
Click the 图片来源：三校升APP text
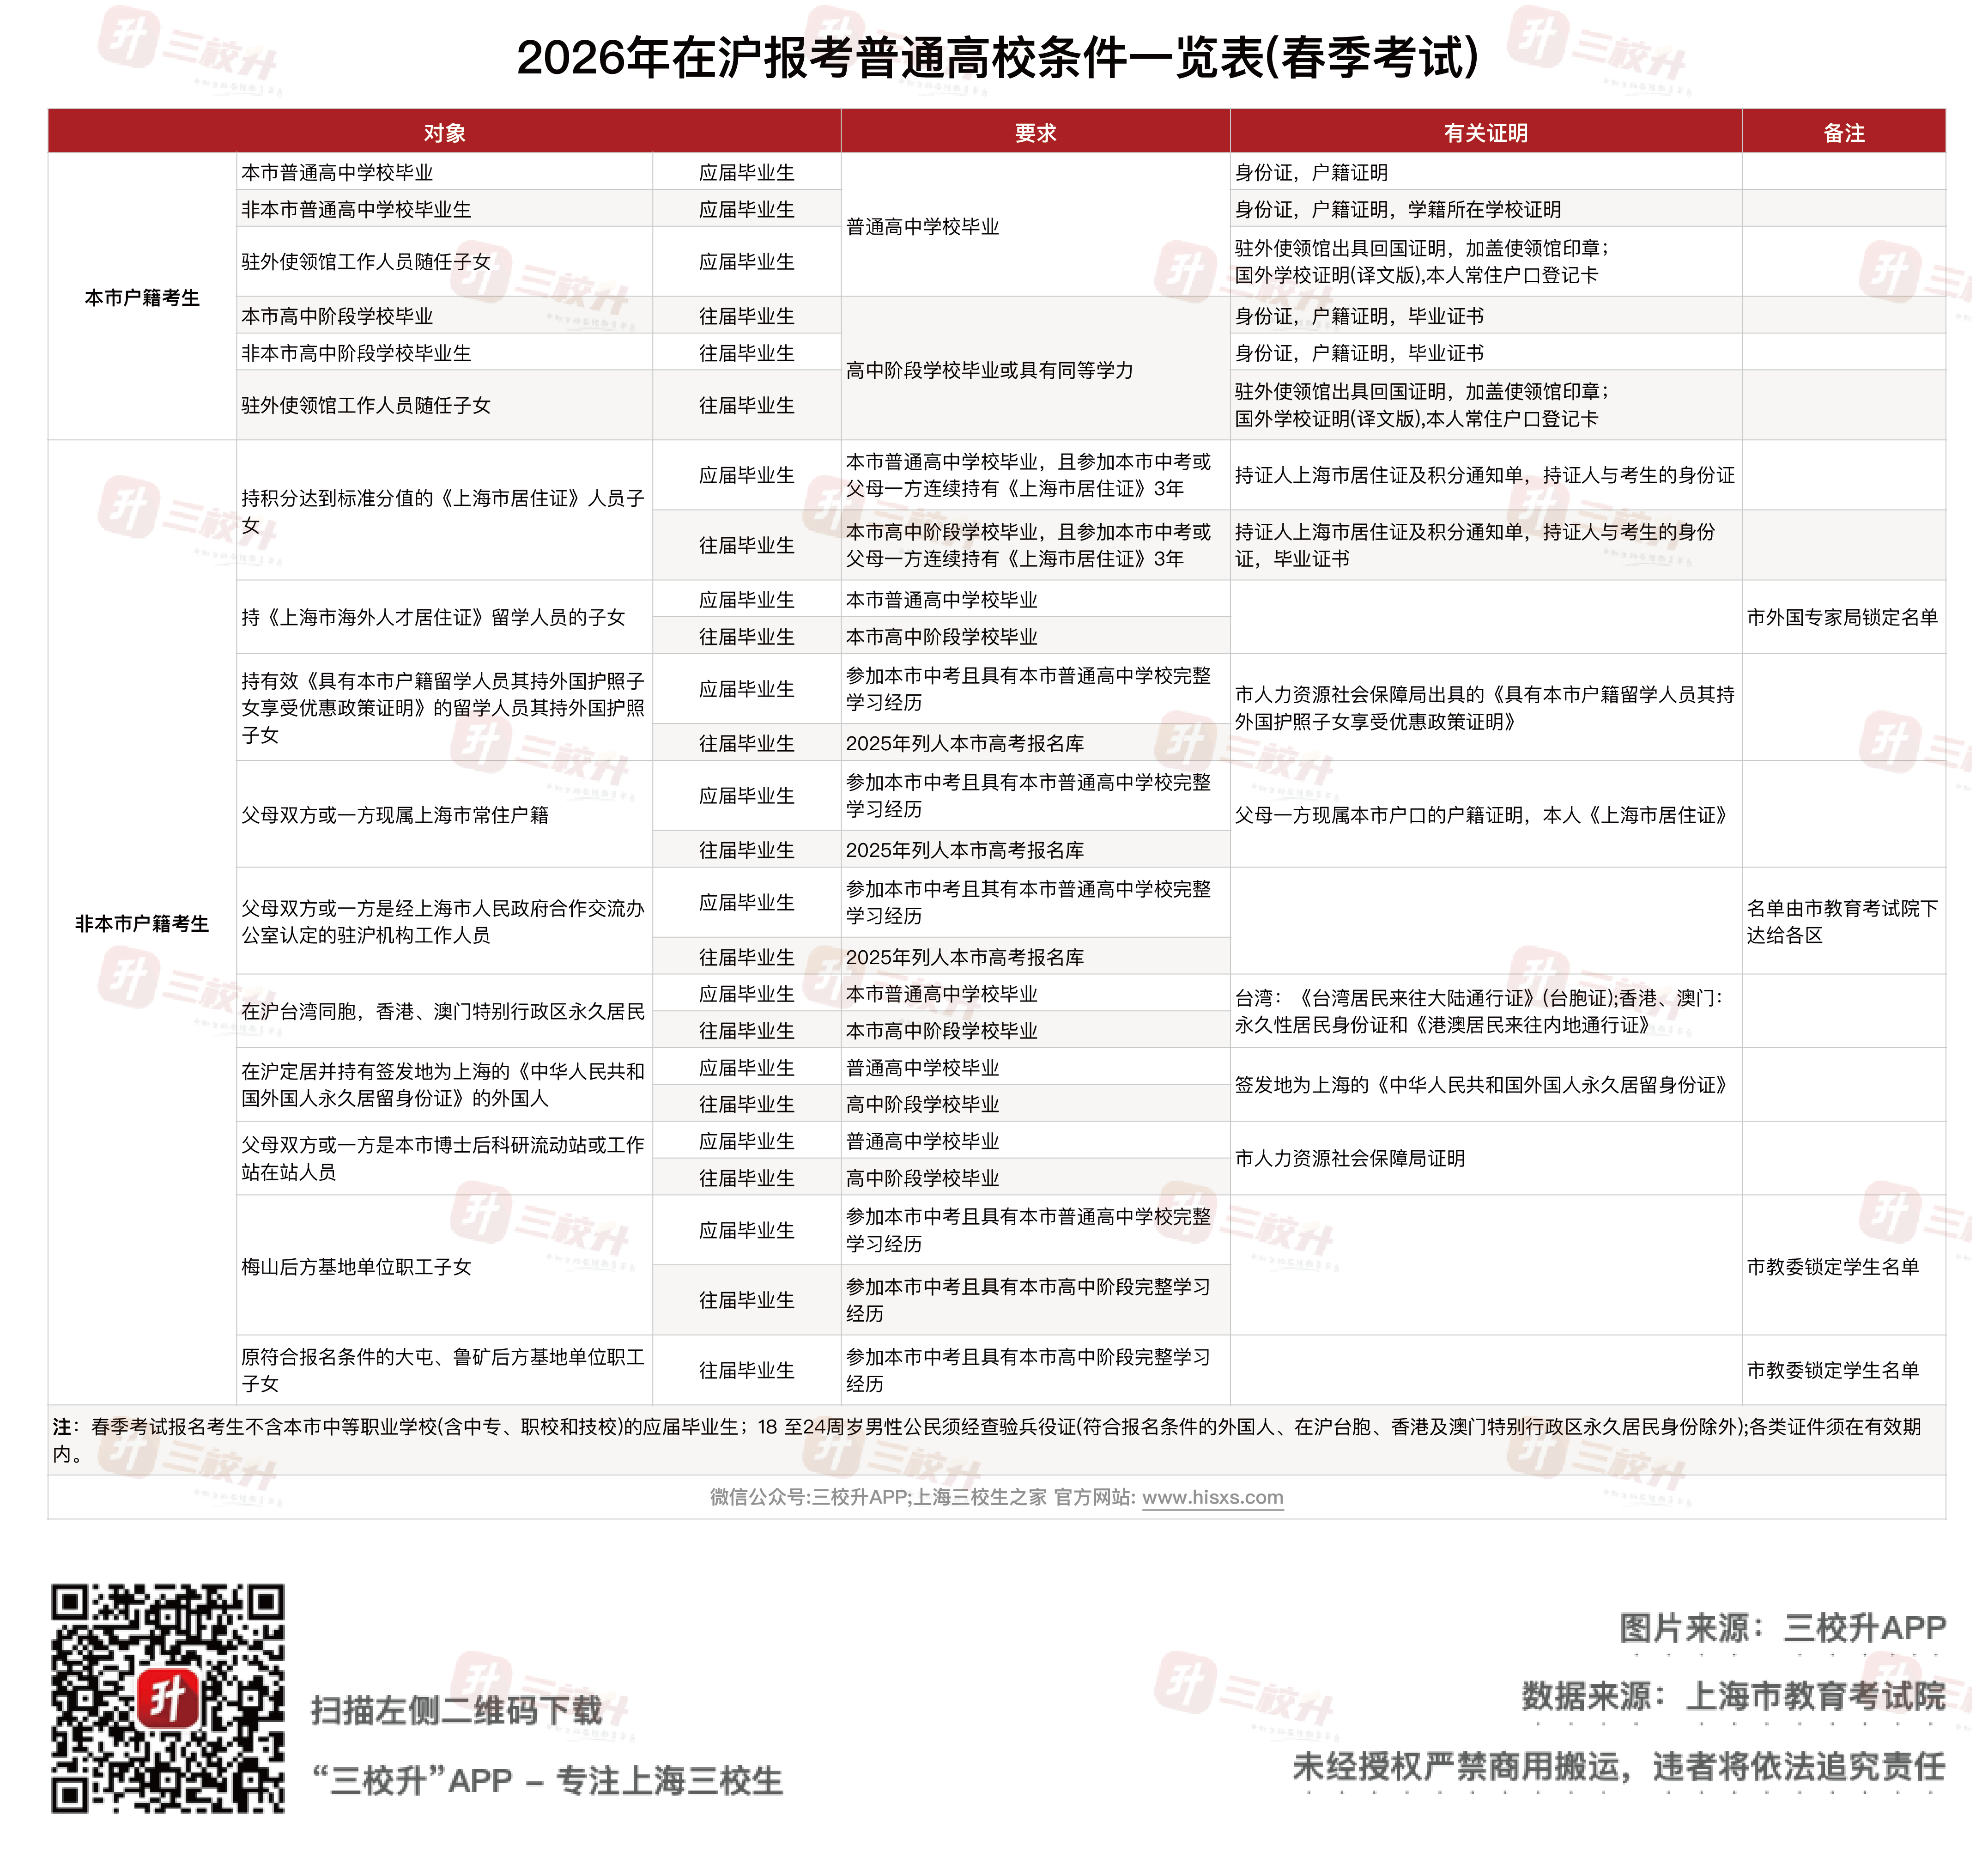(1782, 1627)
